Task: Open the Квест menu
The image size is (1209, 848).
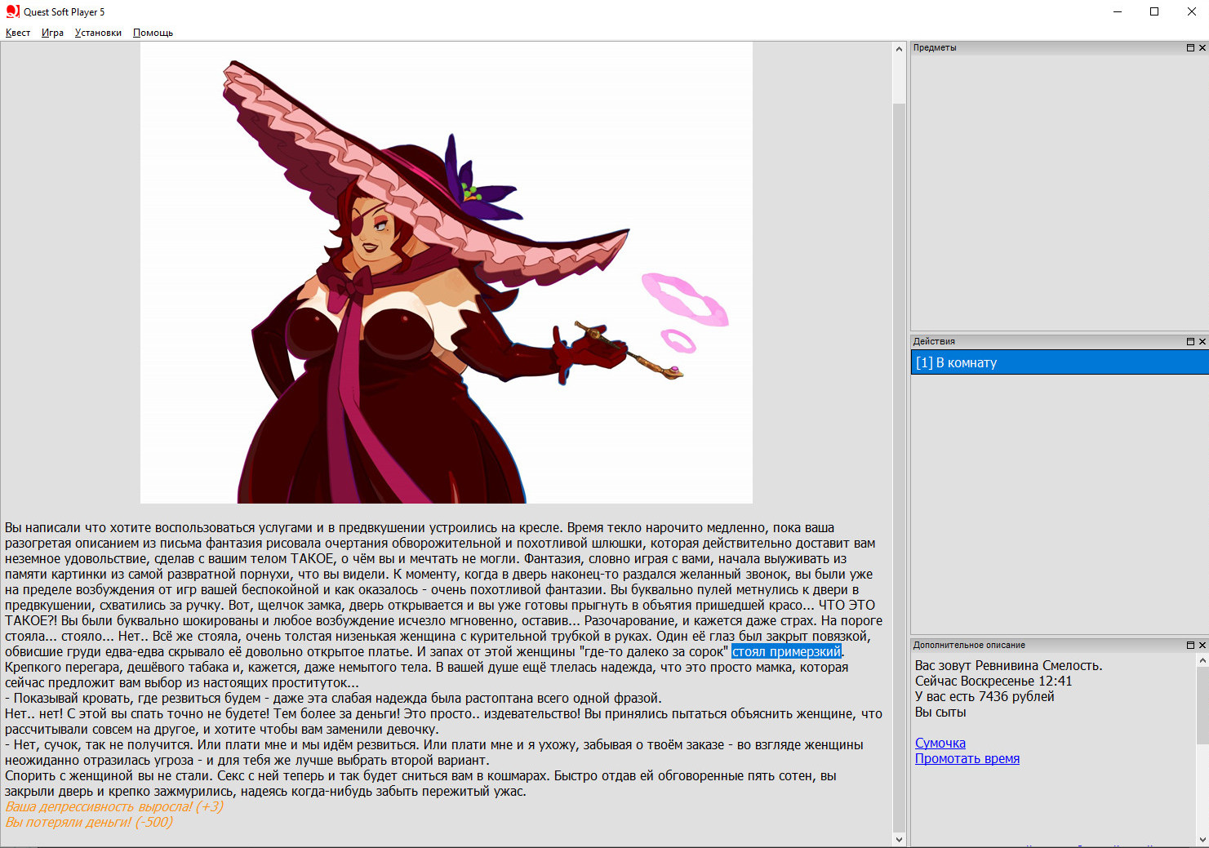Action: [18, 33]
